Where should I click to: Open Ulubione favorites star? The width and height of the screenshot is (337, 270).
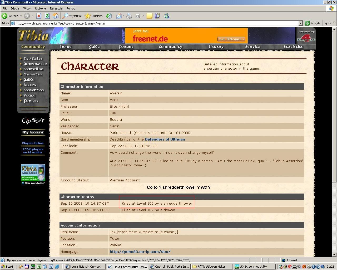[x=94, y=16]
